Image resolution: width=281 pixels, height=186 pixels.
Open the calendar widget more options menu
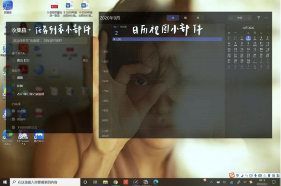tap(266, 18)
